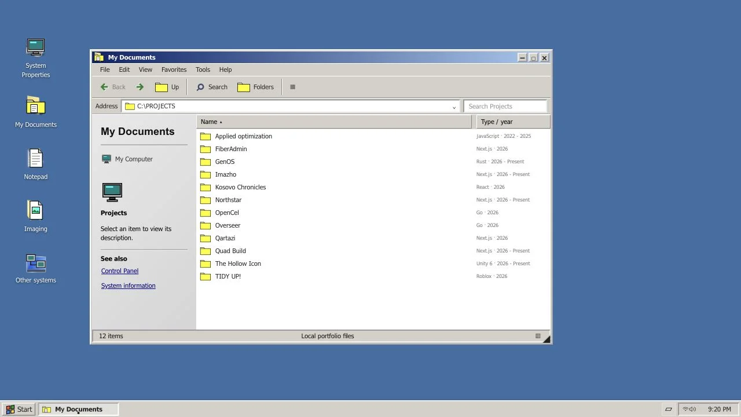Image resolution: width=741 pixels, height=417 pixels.
Task: Select The Hollow Icon folder icon
Action: coord(206,264)
